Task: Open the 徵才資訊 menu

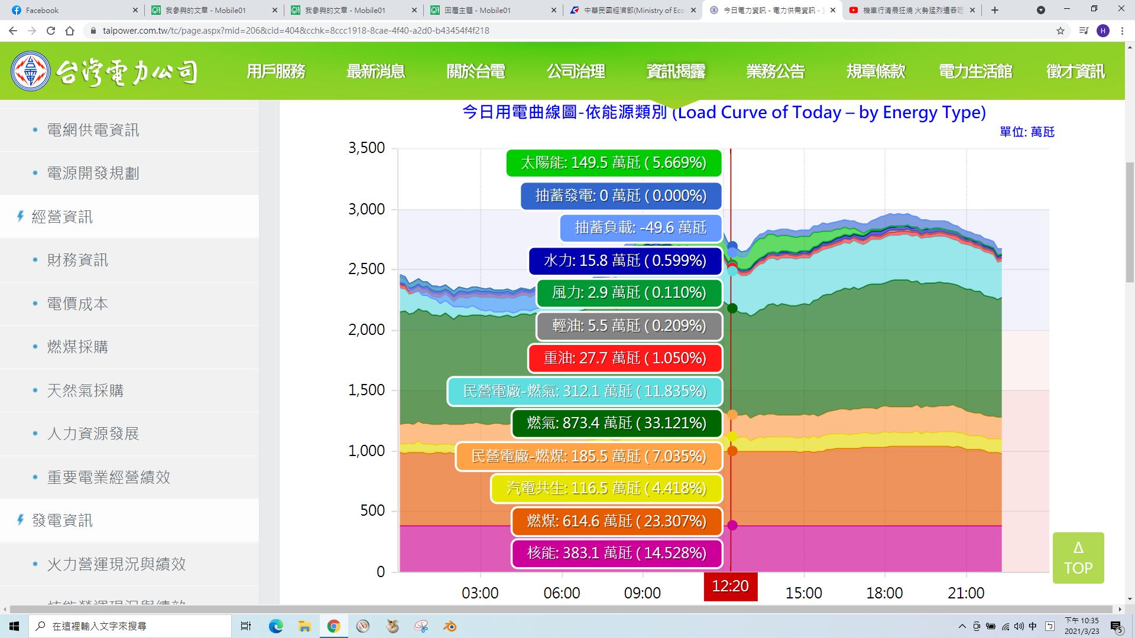Action: 1075,71
